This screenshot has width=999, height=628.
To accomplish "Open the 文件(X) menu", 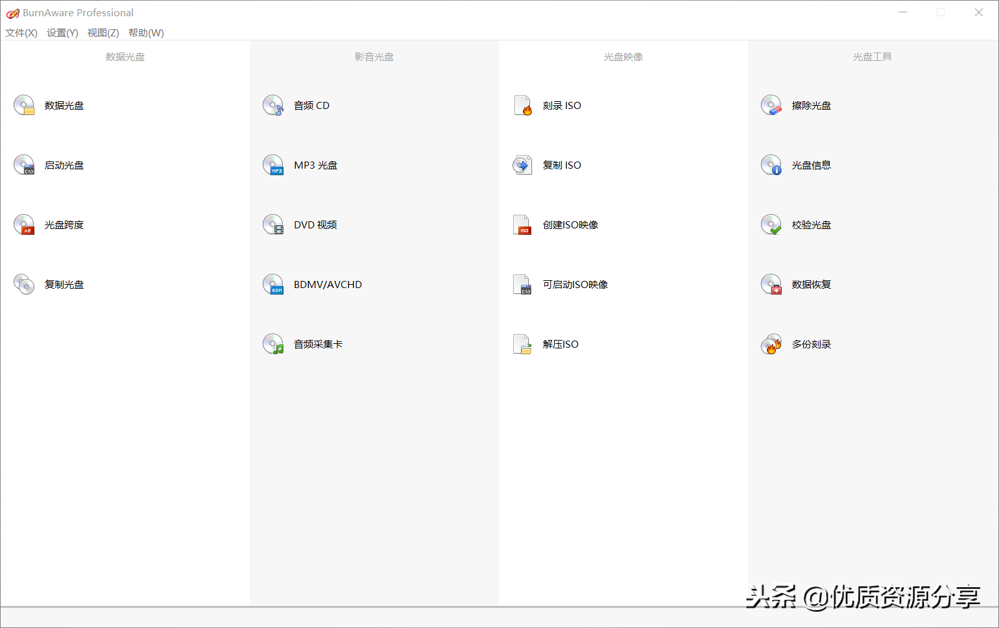I will tap(21, 33).
